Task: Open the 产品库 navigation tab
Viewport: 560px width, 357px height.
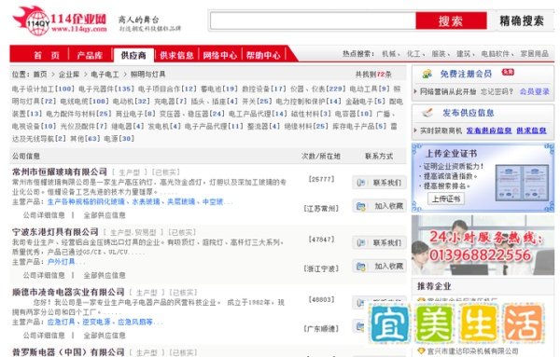Action: [x=90, y=55]
